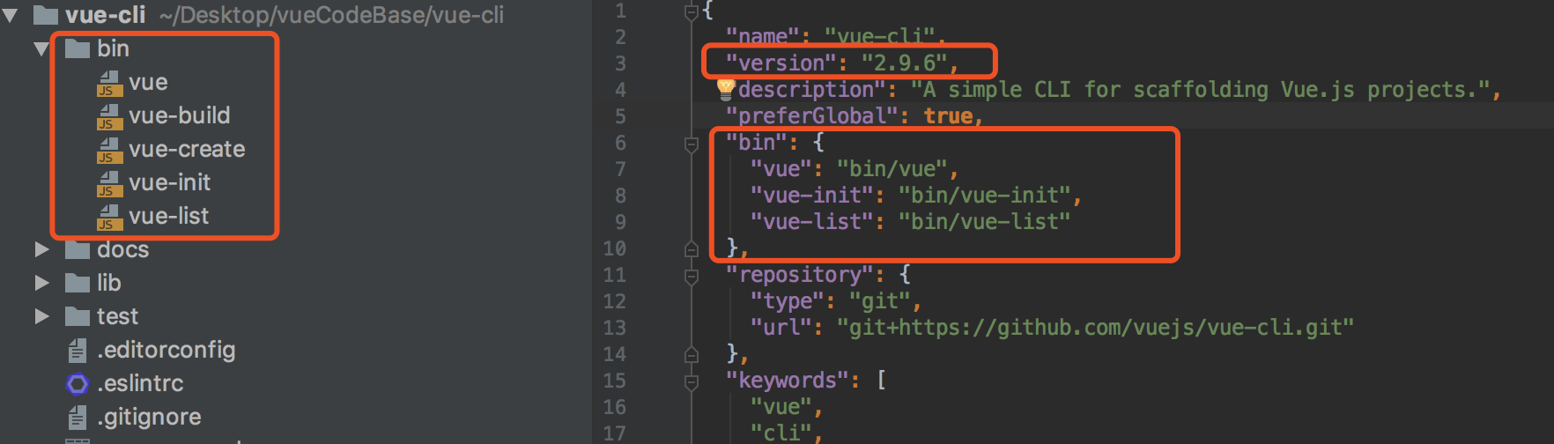Click line number 5 in the gutter
The image size is (1554, 444).
click(620, 116)
